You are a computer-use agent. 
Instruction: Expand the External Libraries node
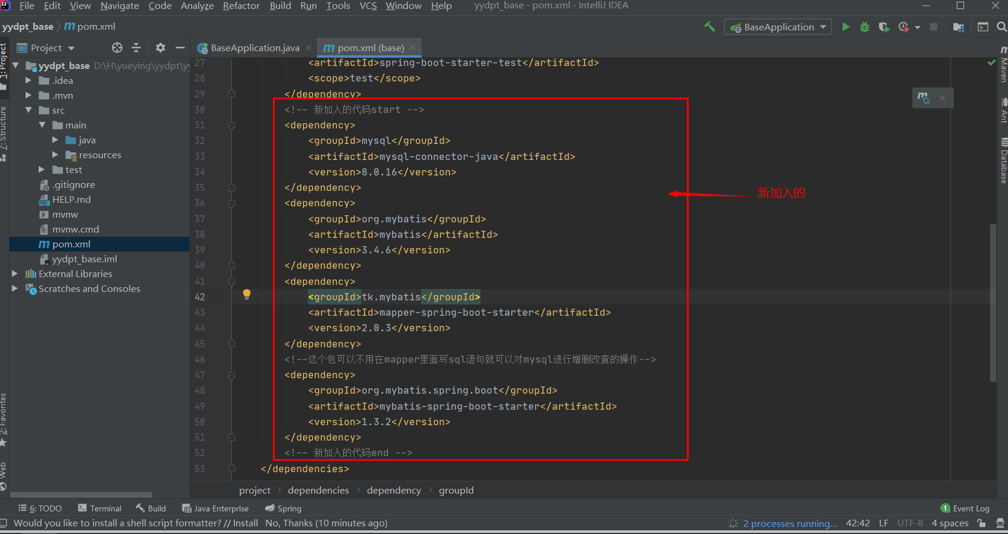(15, 274)
